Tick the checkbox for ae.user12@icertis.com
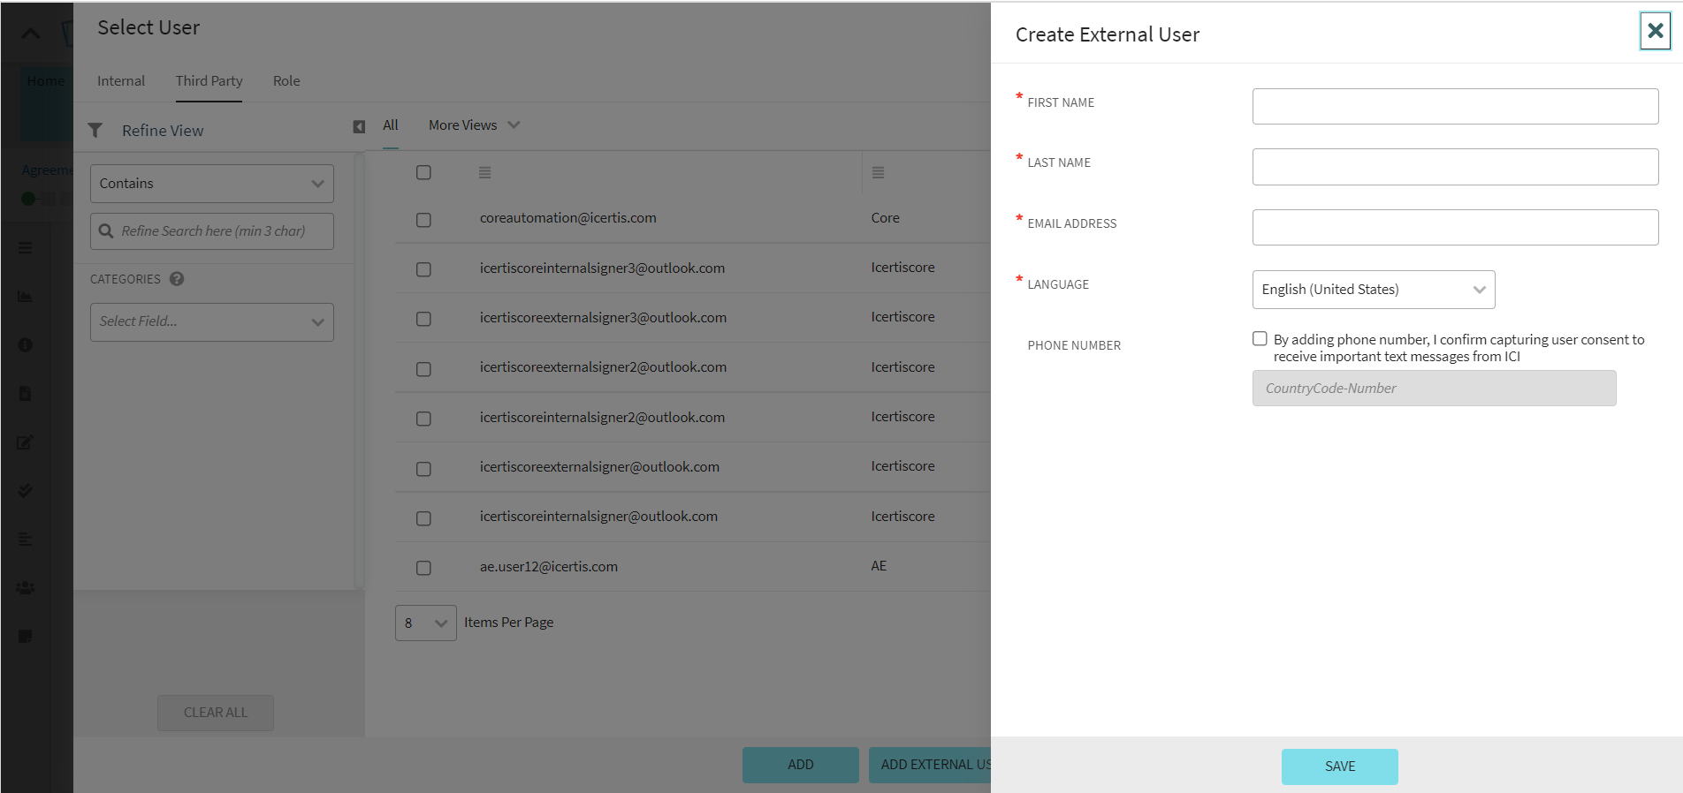Image resolution: width=1683 pixels, height=793 pixels. (423, 568)
